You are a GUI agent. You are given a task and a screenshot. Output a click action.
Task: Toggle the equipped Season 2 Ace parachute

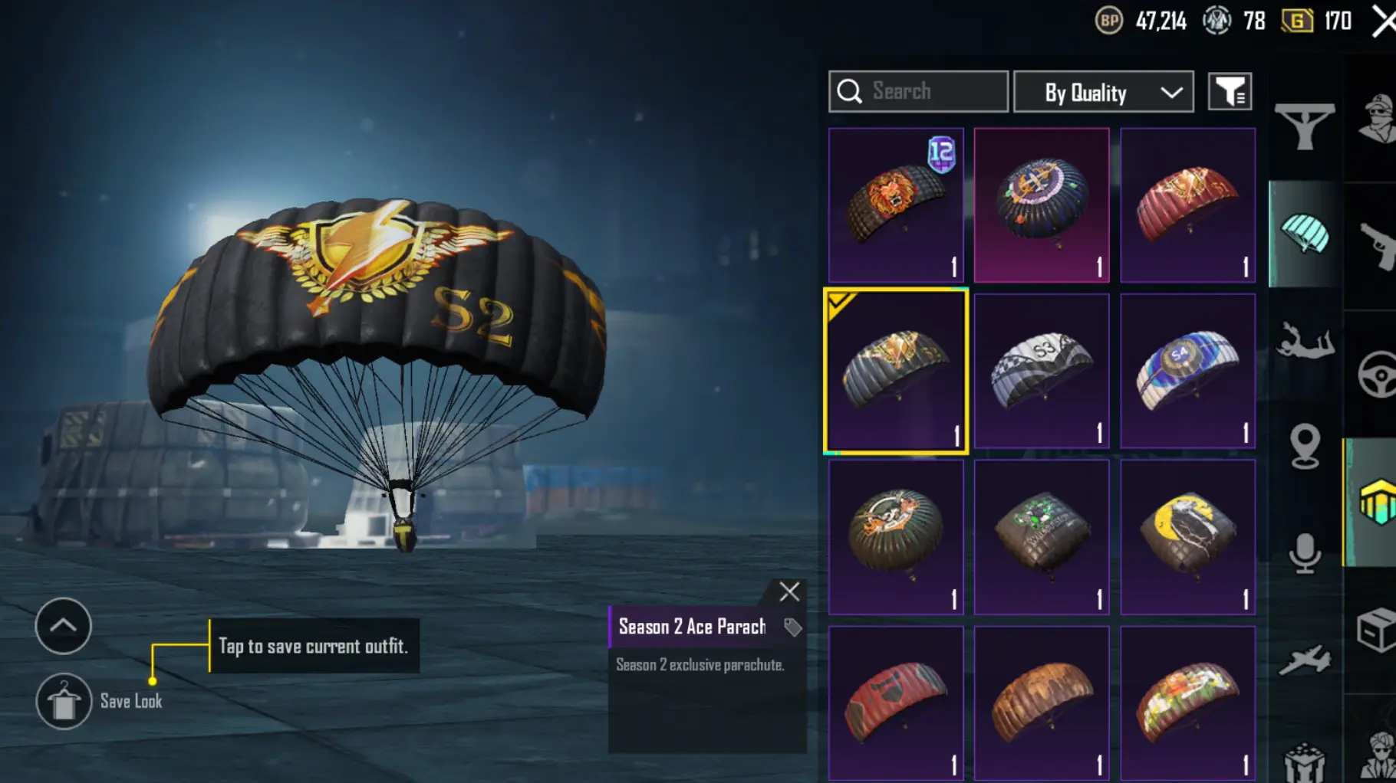tap(896, 371)
